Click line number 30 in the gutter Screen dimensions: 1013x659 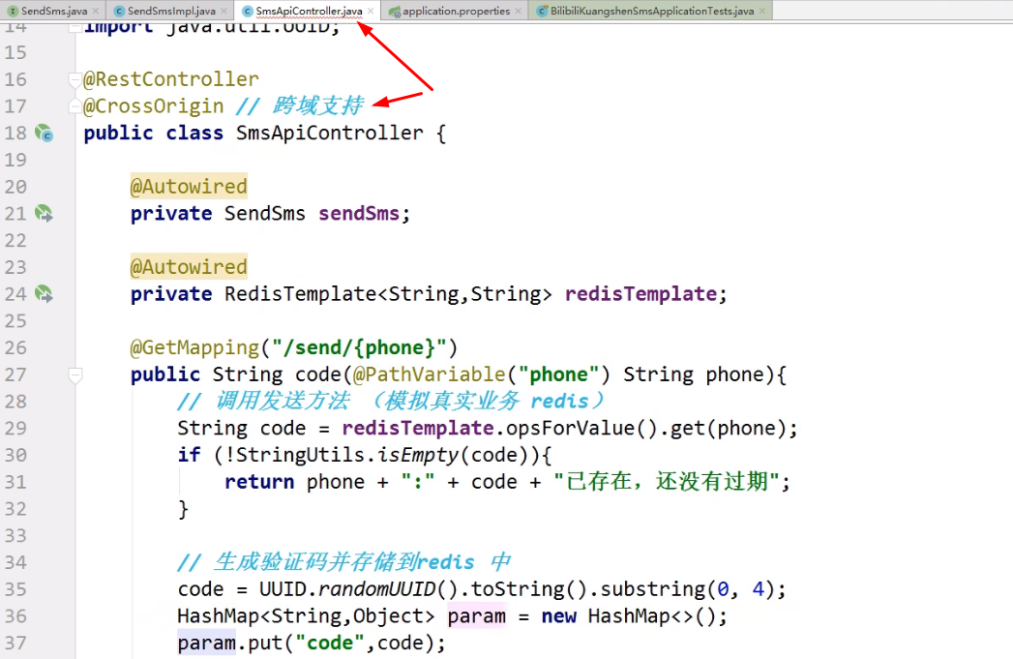15,455
